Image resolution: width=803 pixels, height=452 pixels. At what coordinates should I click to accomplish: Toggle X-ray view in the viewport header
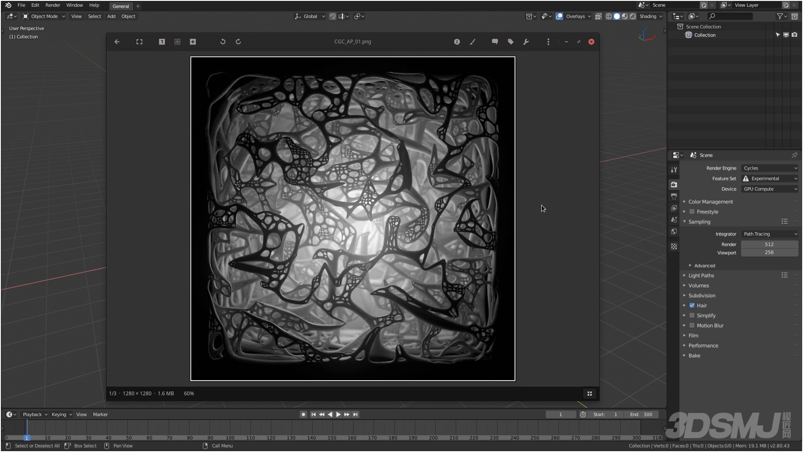coord(599,17)
